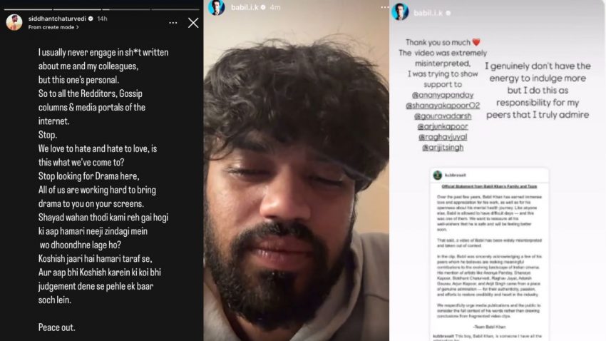
Task: Close siddhantchaturvedi's story with the X
Action: (x=193, y=23)
